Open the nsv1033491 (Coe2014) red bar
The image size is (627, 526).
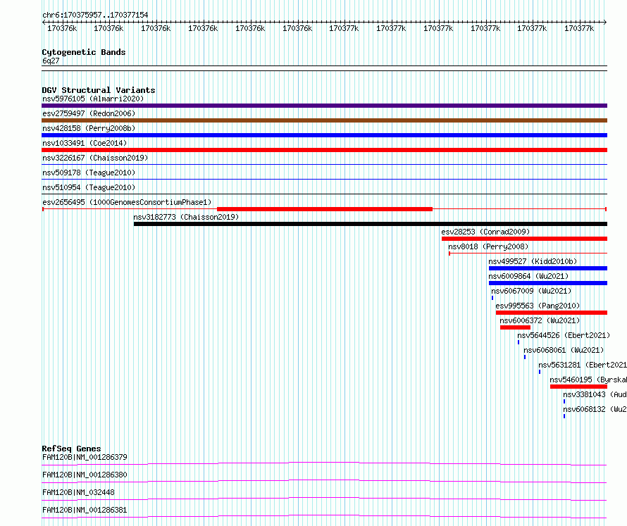(324, 150)
